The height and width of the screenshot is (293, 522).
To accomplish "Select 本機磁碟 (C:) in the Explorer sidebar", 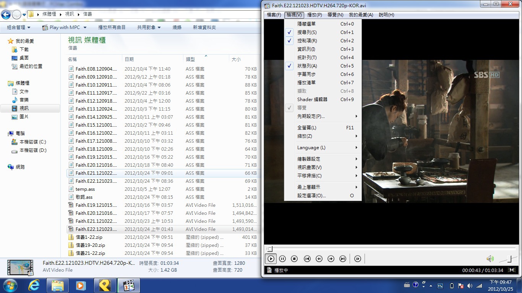I will pyautogui.click(x=33, y=142).
